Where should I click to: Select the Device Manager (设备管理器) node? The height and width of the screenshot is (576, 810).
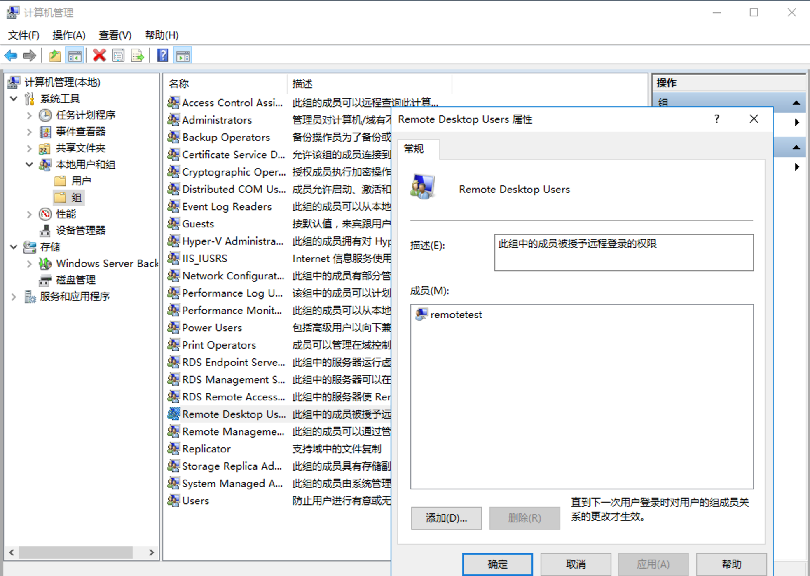[x=80, y=230]
